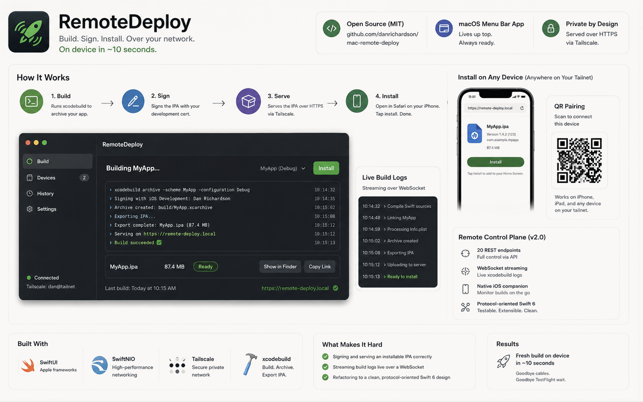Open the https://remote-deploy.local link in build log
Screen dimensions: 643x402
pyautogui.click(x=180, y=234)
